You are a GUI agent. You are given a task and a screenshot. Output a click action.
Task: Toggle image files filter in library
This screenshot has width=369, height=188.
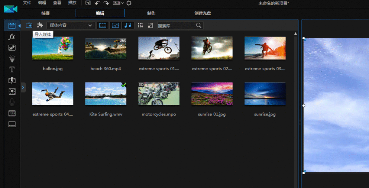pos(115,25)
